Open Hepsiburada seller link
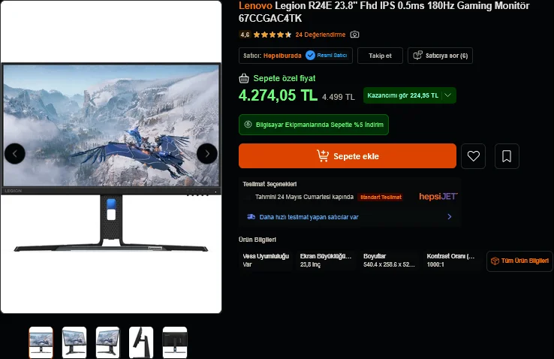This screenshot has width=554, height=359. [x=282, y=56]
